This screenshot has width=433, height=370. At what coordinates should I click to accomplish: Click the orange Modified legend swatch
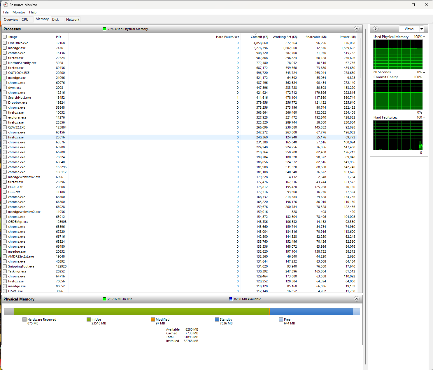(x=153, y=319)
